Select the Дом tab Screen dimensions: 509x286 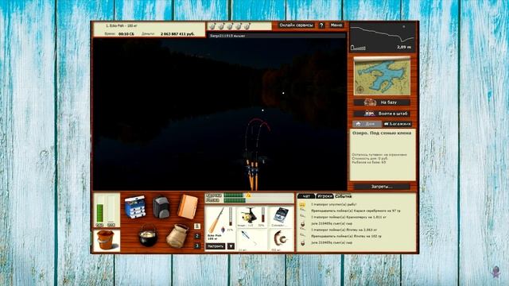(x=367, y=124)
